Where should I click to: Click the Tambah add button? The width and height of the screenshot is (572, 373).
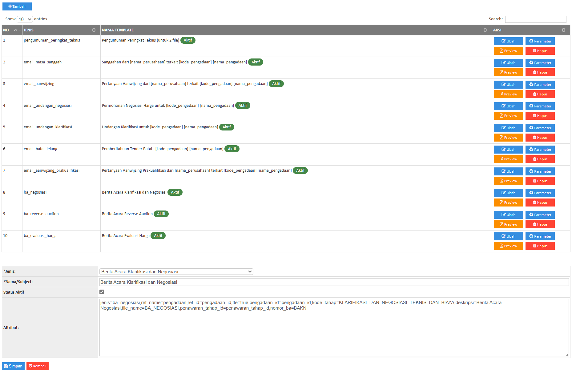[x=17, y=6]
